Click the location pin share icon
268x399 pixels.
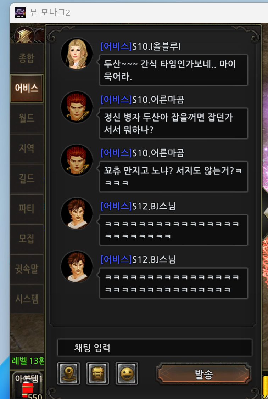(x=68, y=373)
